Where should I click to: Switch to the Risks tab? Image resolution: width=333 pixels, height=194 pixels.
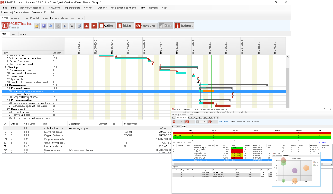point(13,34)
